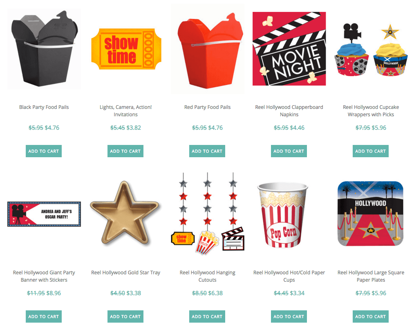Add Red Party Food Pails to cart
Viewport: 414px width, 330px height.
207,151
